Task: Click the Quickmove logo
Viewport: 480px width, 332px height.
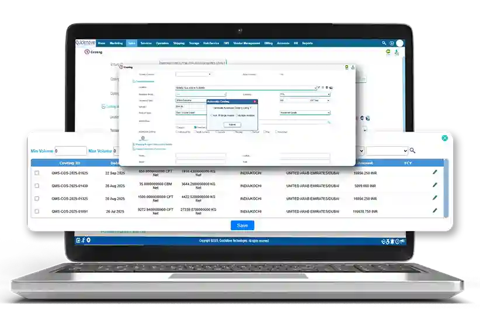Action: [x=85, y=43]
